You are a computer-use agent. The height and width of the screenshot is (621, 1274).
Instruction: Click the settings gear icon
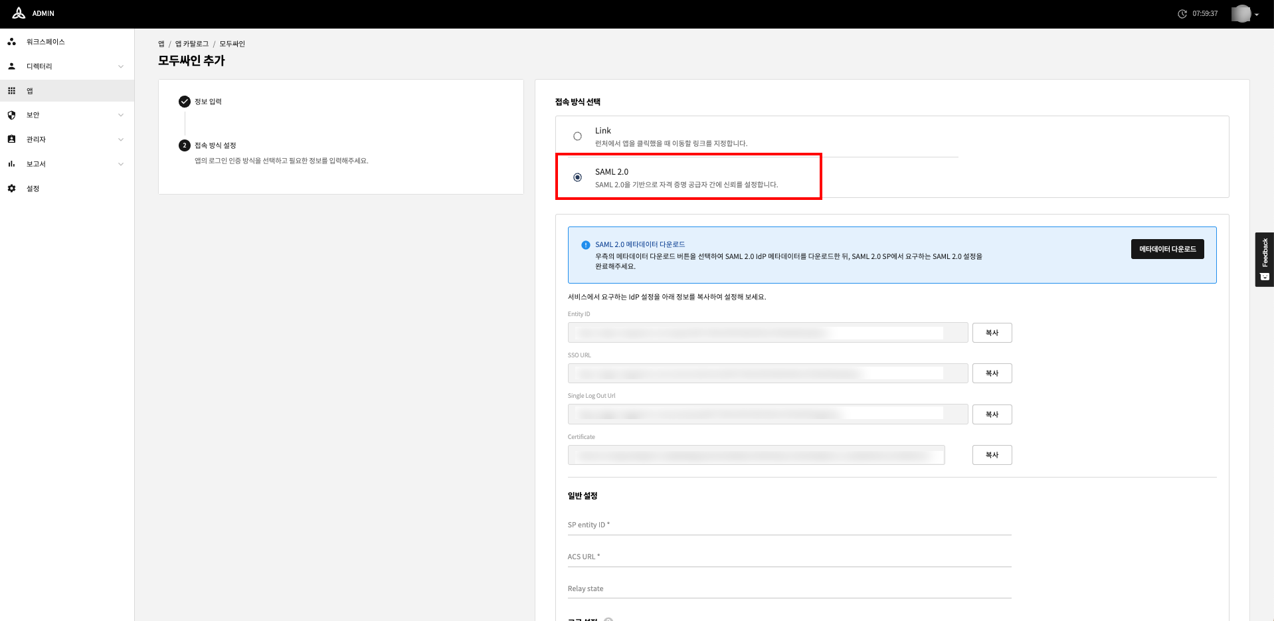11,189
